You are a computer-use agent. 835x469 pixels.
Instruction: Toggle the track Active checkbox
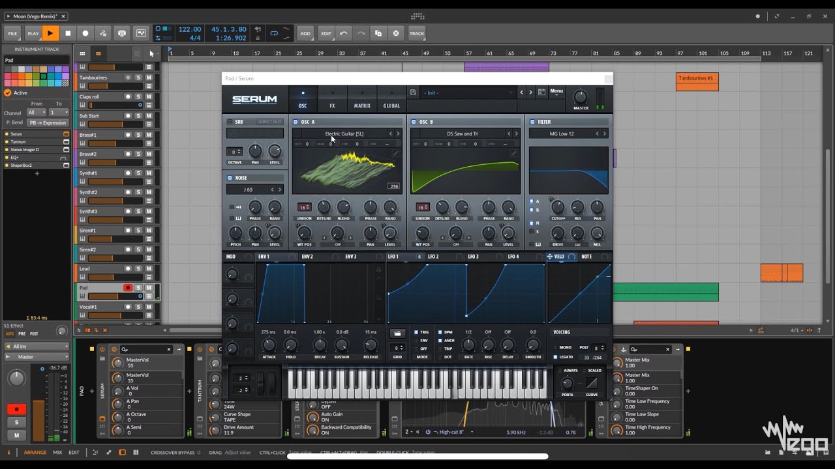tap(8, 93)
